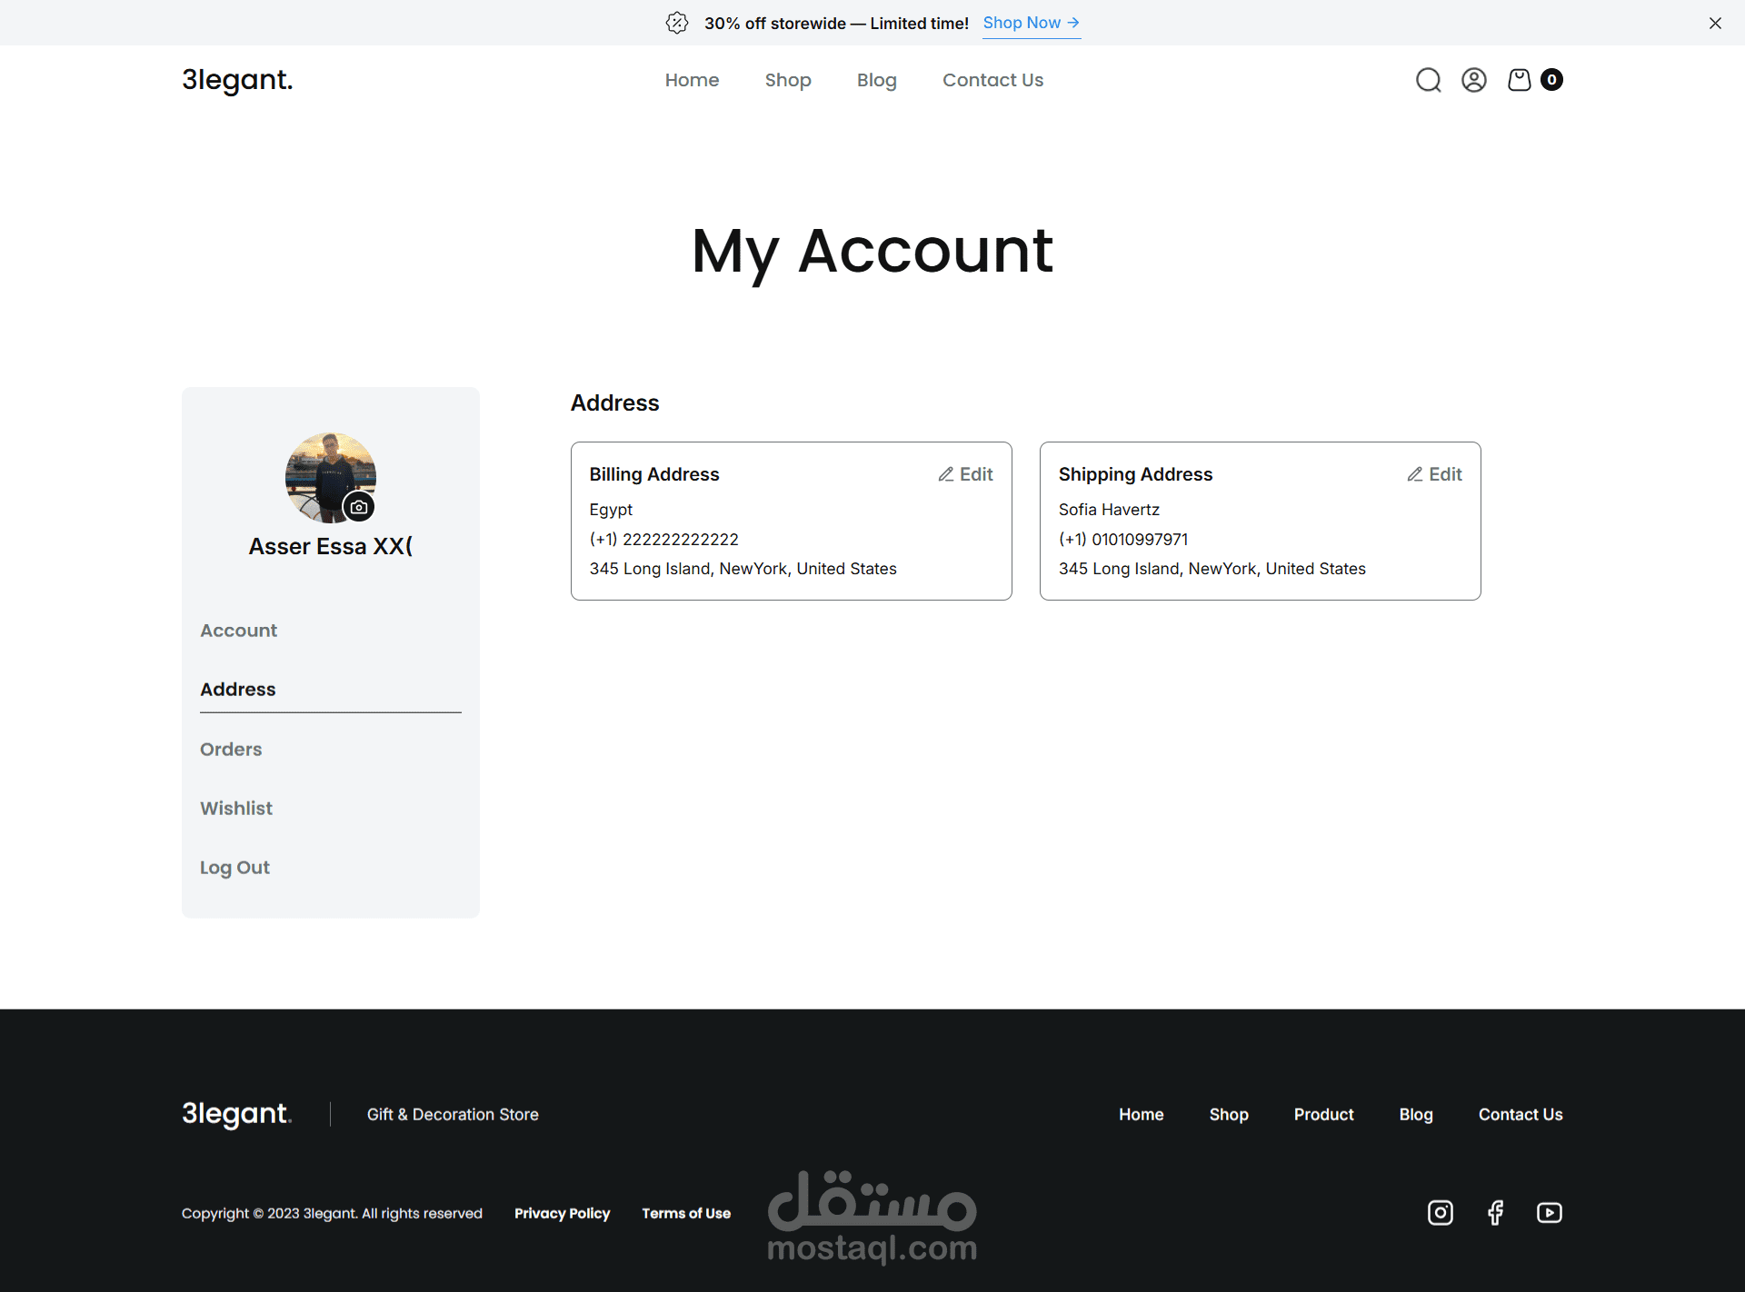The height and width of the screenshot is (1292, 1745).
Task: Go to Contact Us in top navigation
Action: coord(992,80)
